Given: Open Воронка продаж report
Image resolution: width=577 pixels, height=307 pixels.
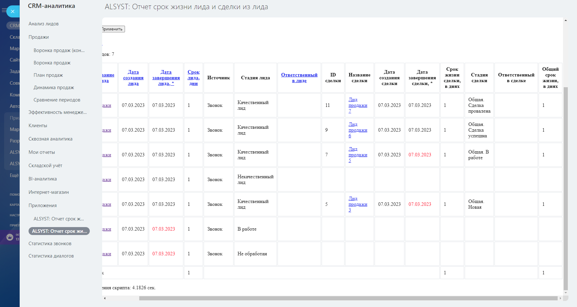Looking at the screenshot, I should tap(52, 63).
